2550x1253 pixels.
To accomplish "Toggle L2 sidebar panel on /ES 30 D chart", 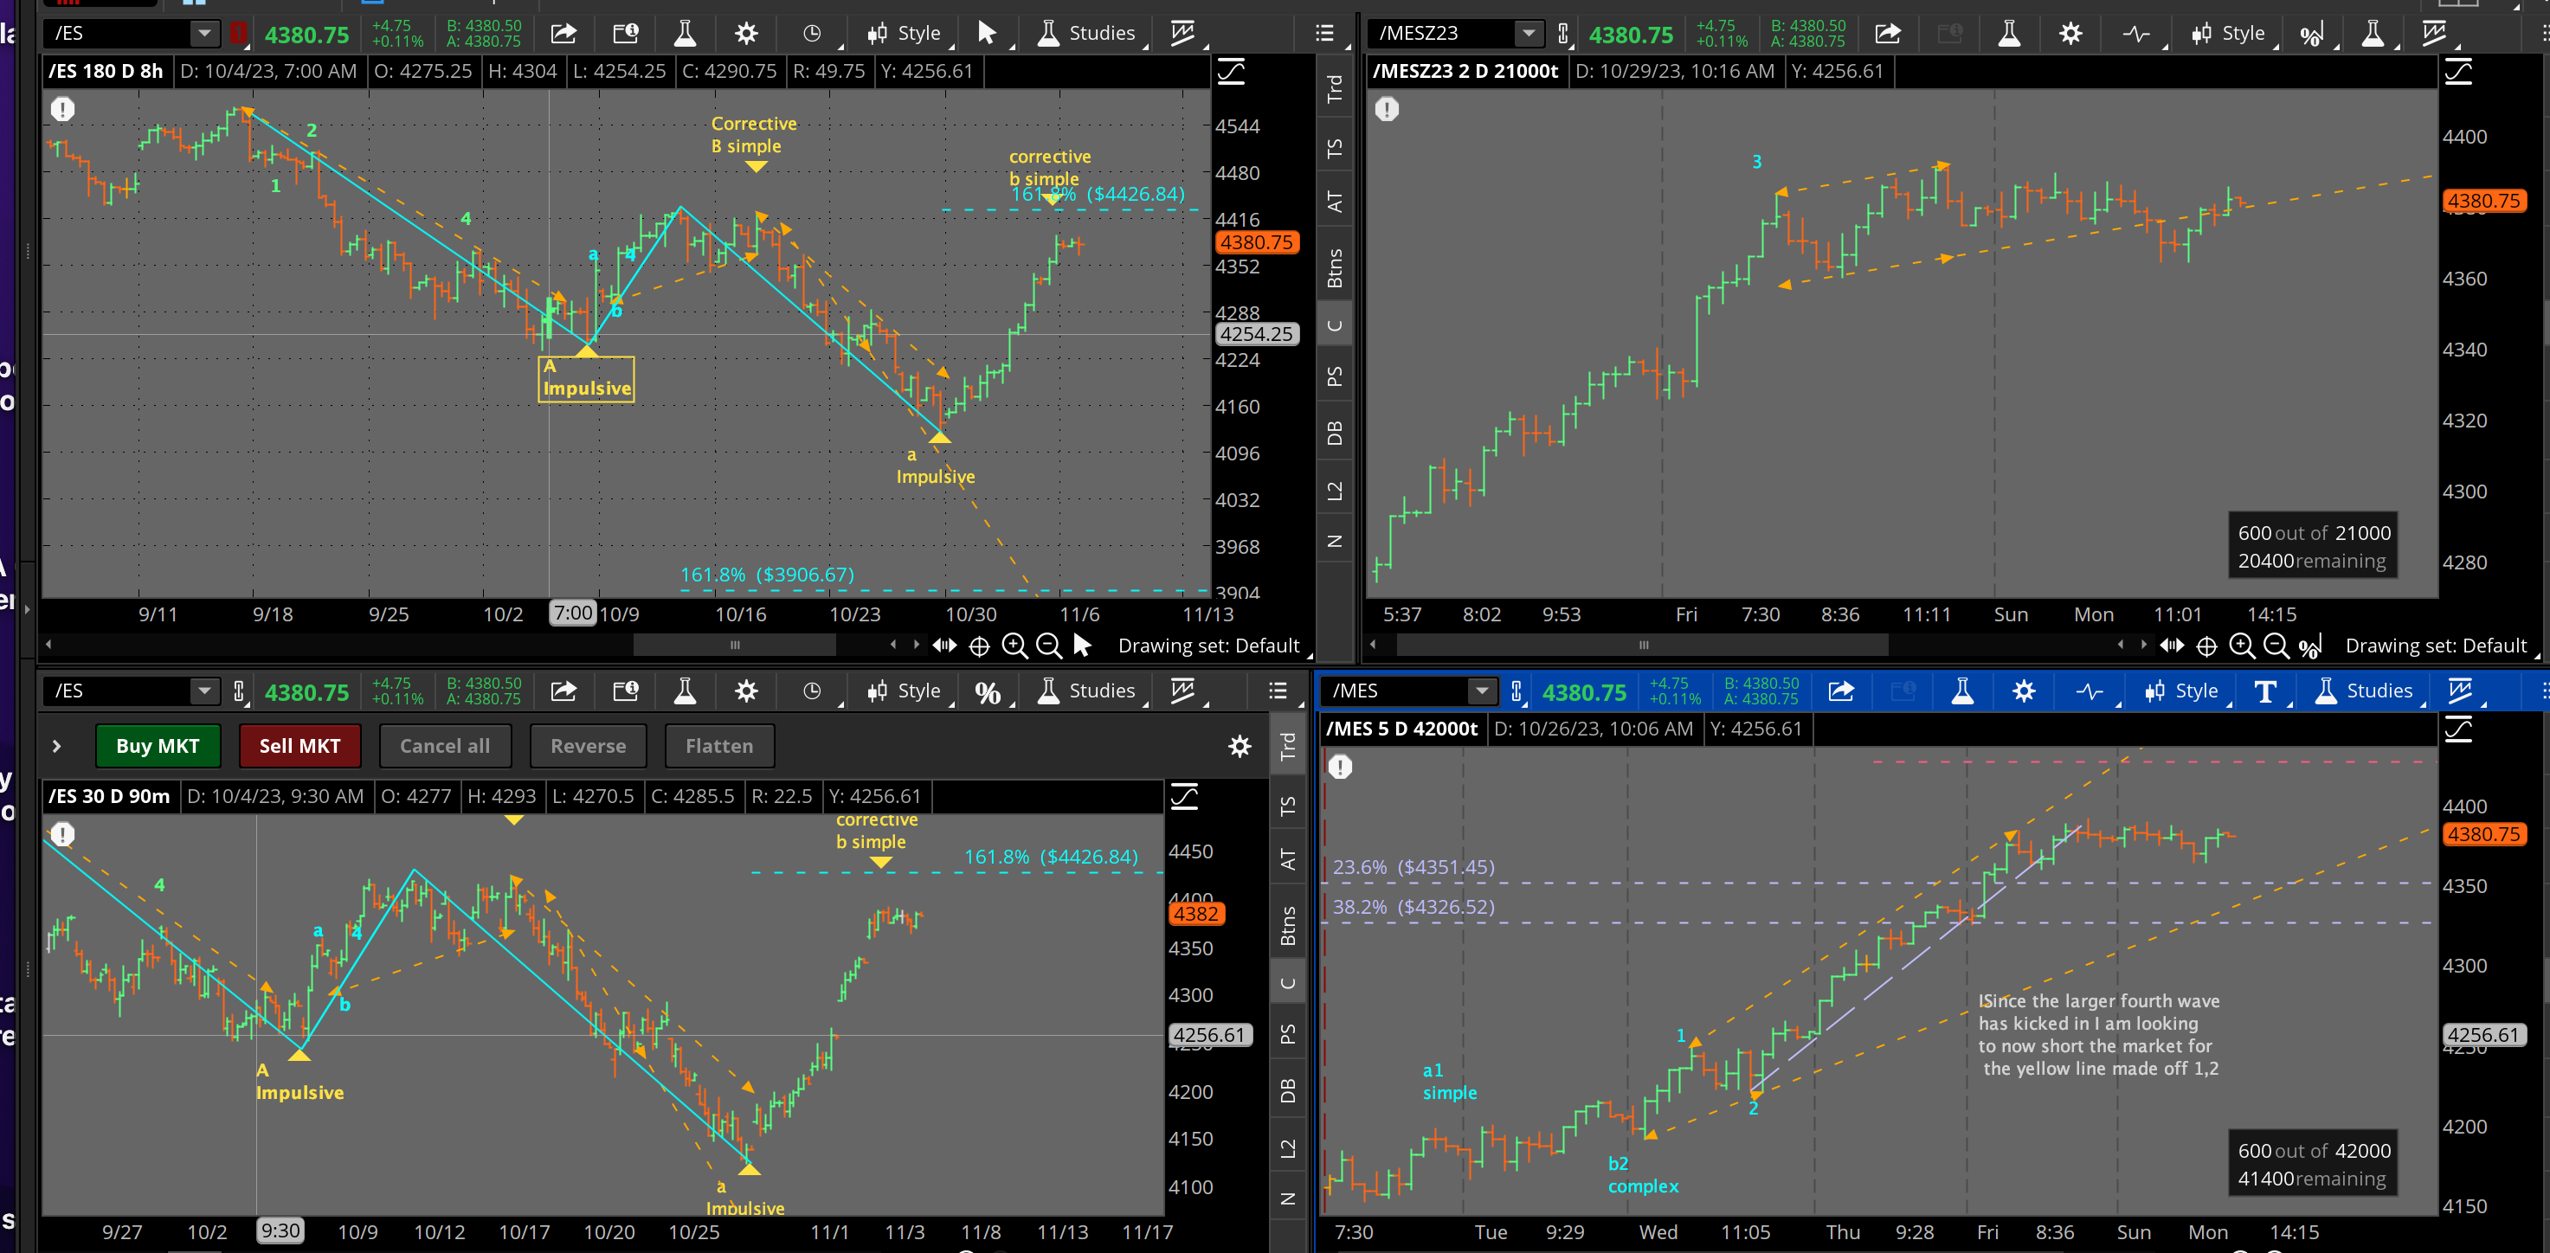I will pyautogui.click(x=1287, y=1149).
